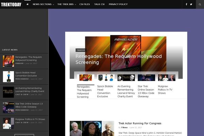Open sidebar link Star Trek Online Season 13

point(29,105)
